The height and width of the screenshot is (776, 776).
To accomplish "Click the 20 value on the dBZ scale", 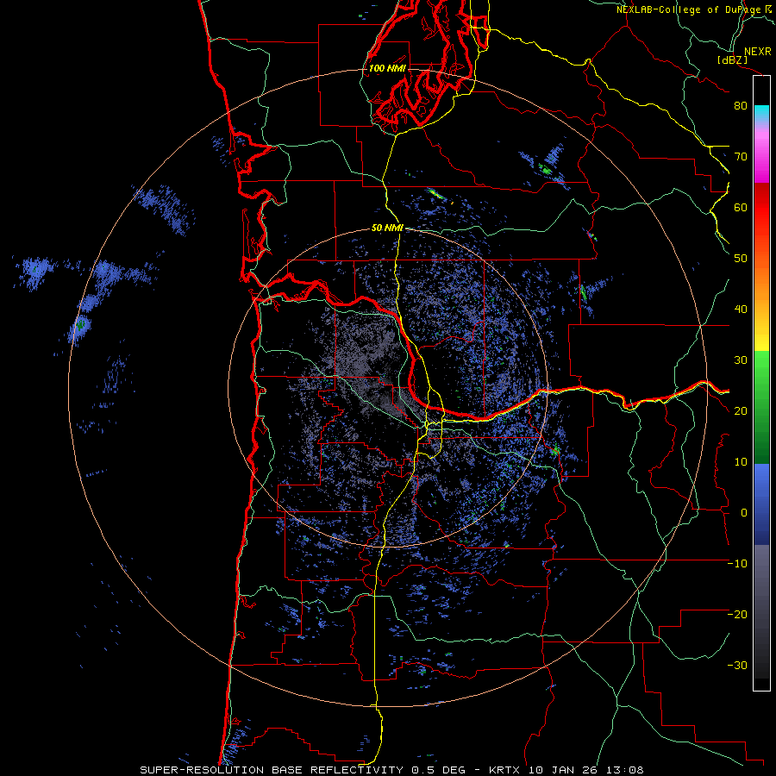I will coord(741,411).
